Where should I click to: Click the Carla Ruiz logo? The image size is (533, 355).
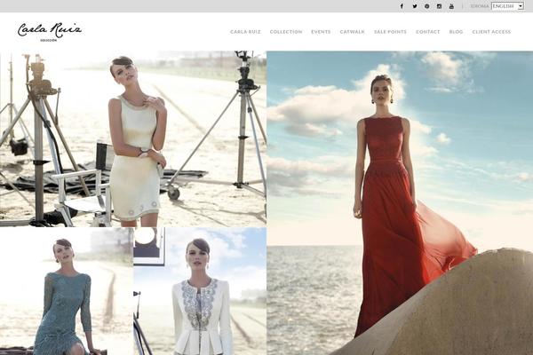coord(50,32)
